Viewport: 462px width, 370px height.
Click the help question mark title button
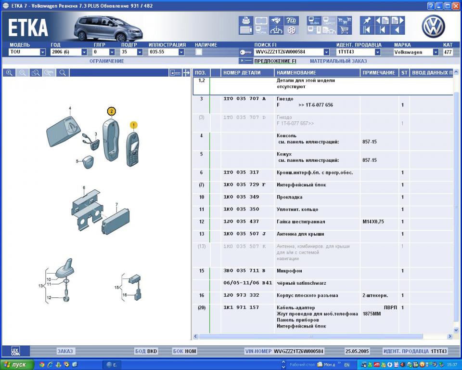pos(431,6)
